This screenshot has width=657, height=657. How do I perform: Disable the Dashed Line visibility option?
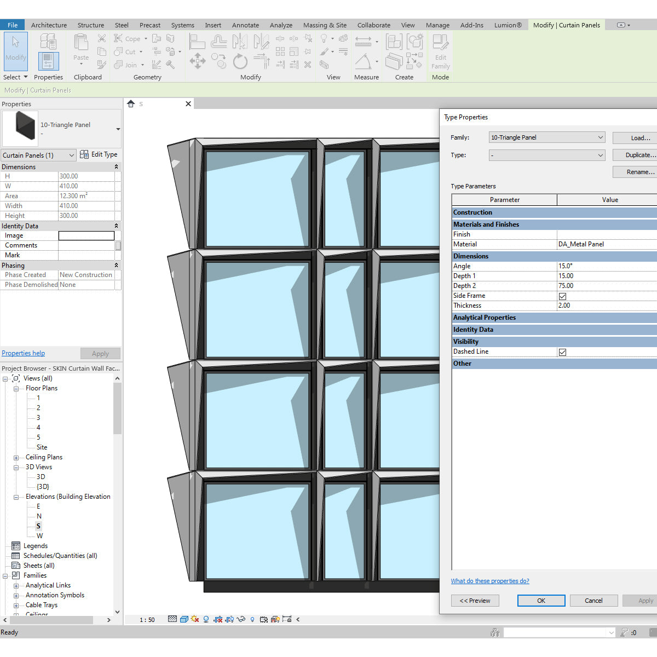pyautogui.click(x=562, y=351)
